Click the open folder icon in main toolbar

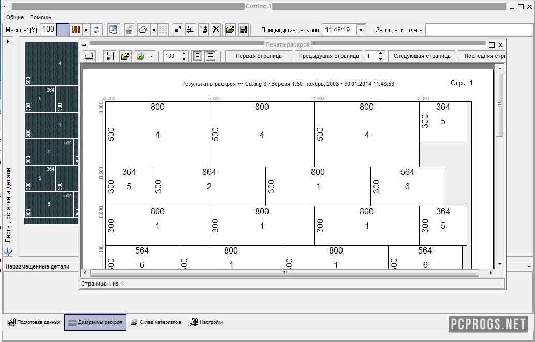click(230, 30)
